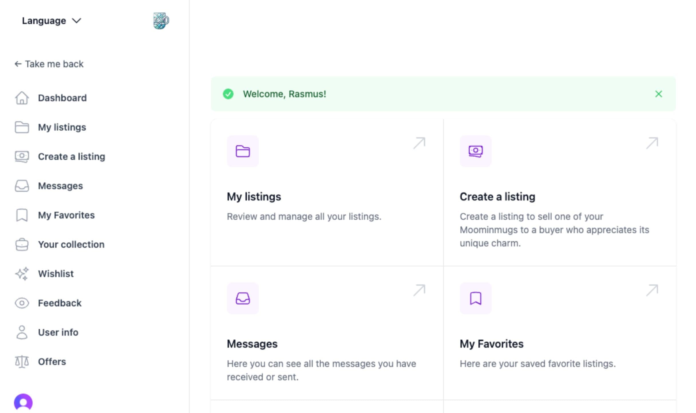
Task: Open Dashboard from the sidebar
Action: tap(62, 98)
